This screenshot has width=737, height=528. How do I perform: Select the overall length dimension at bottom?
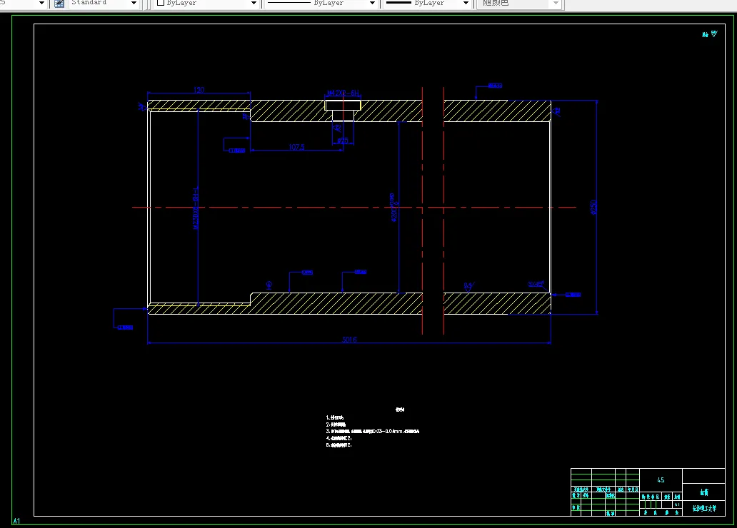[349, 339]
